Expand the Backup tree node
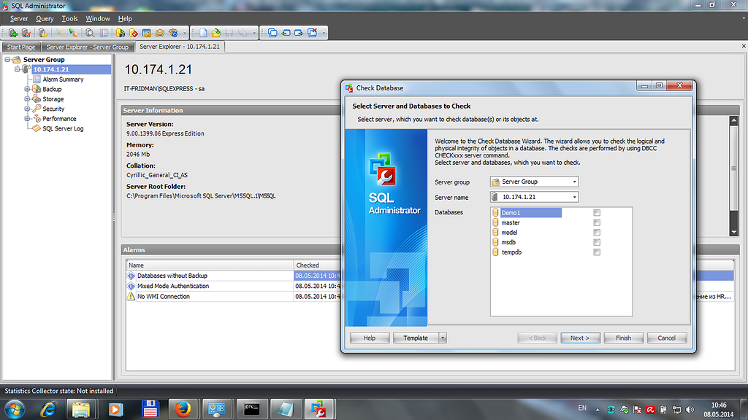The width and height of the screenshot is (748, 420). [x=27, y=89]
